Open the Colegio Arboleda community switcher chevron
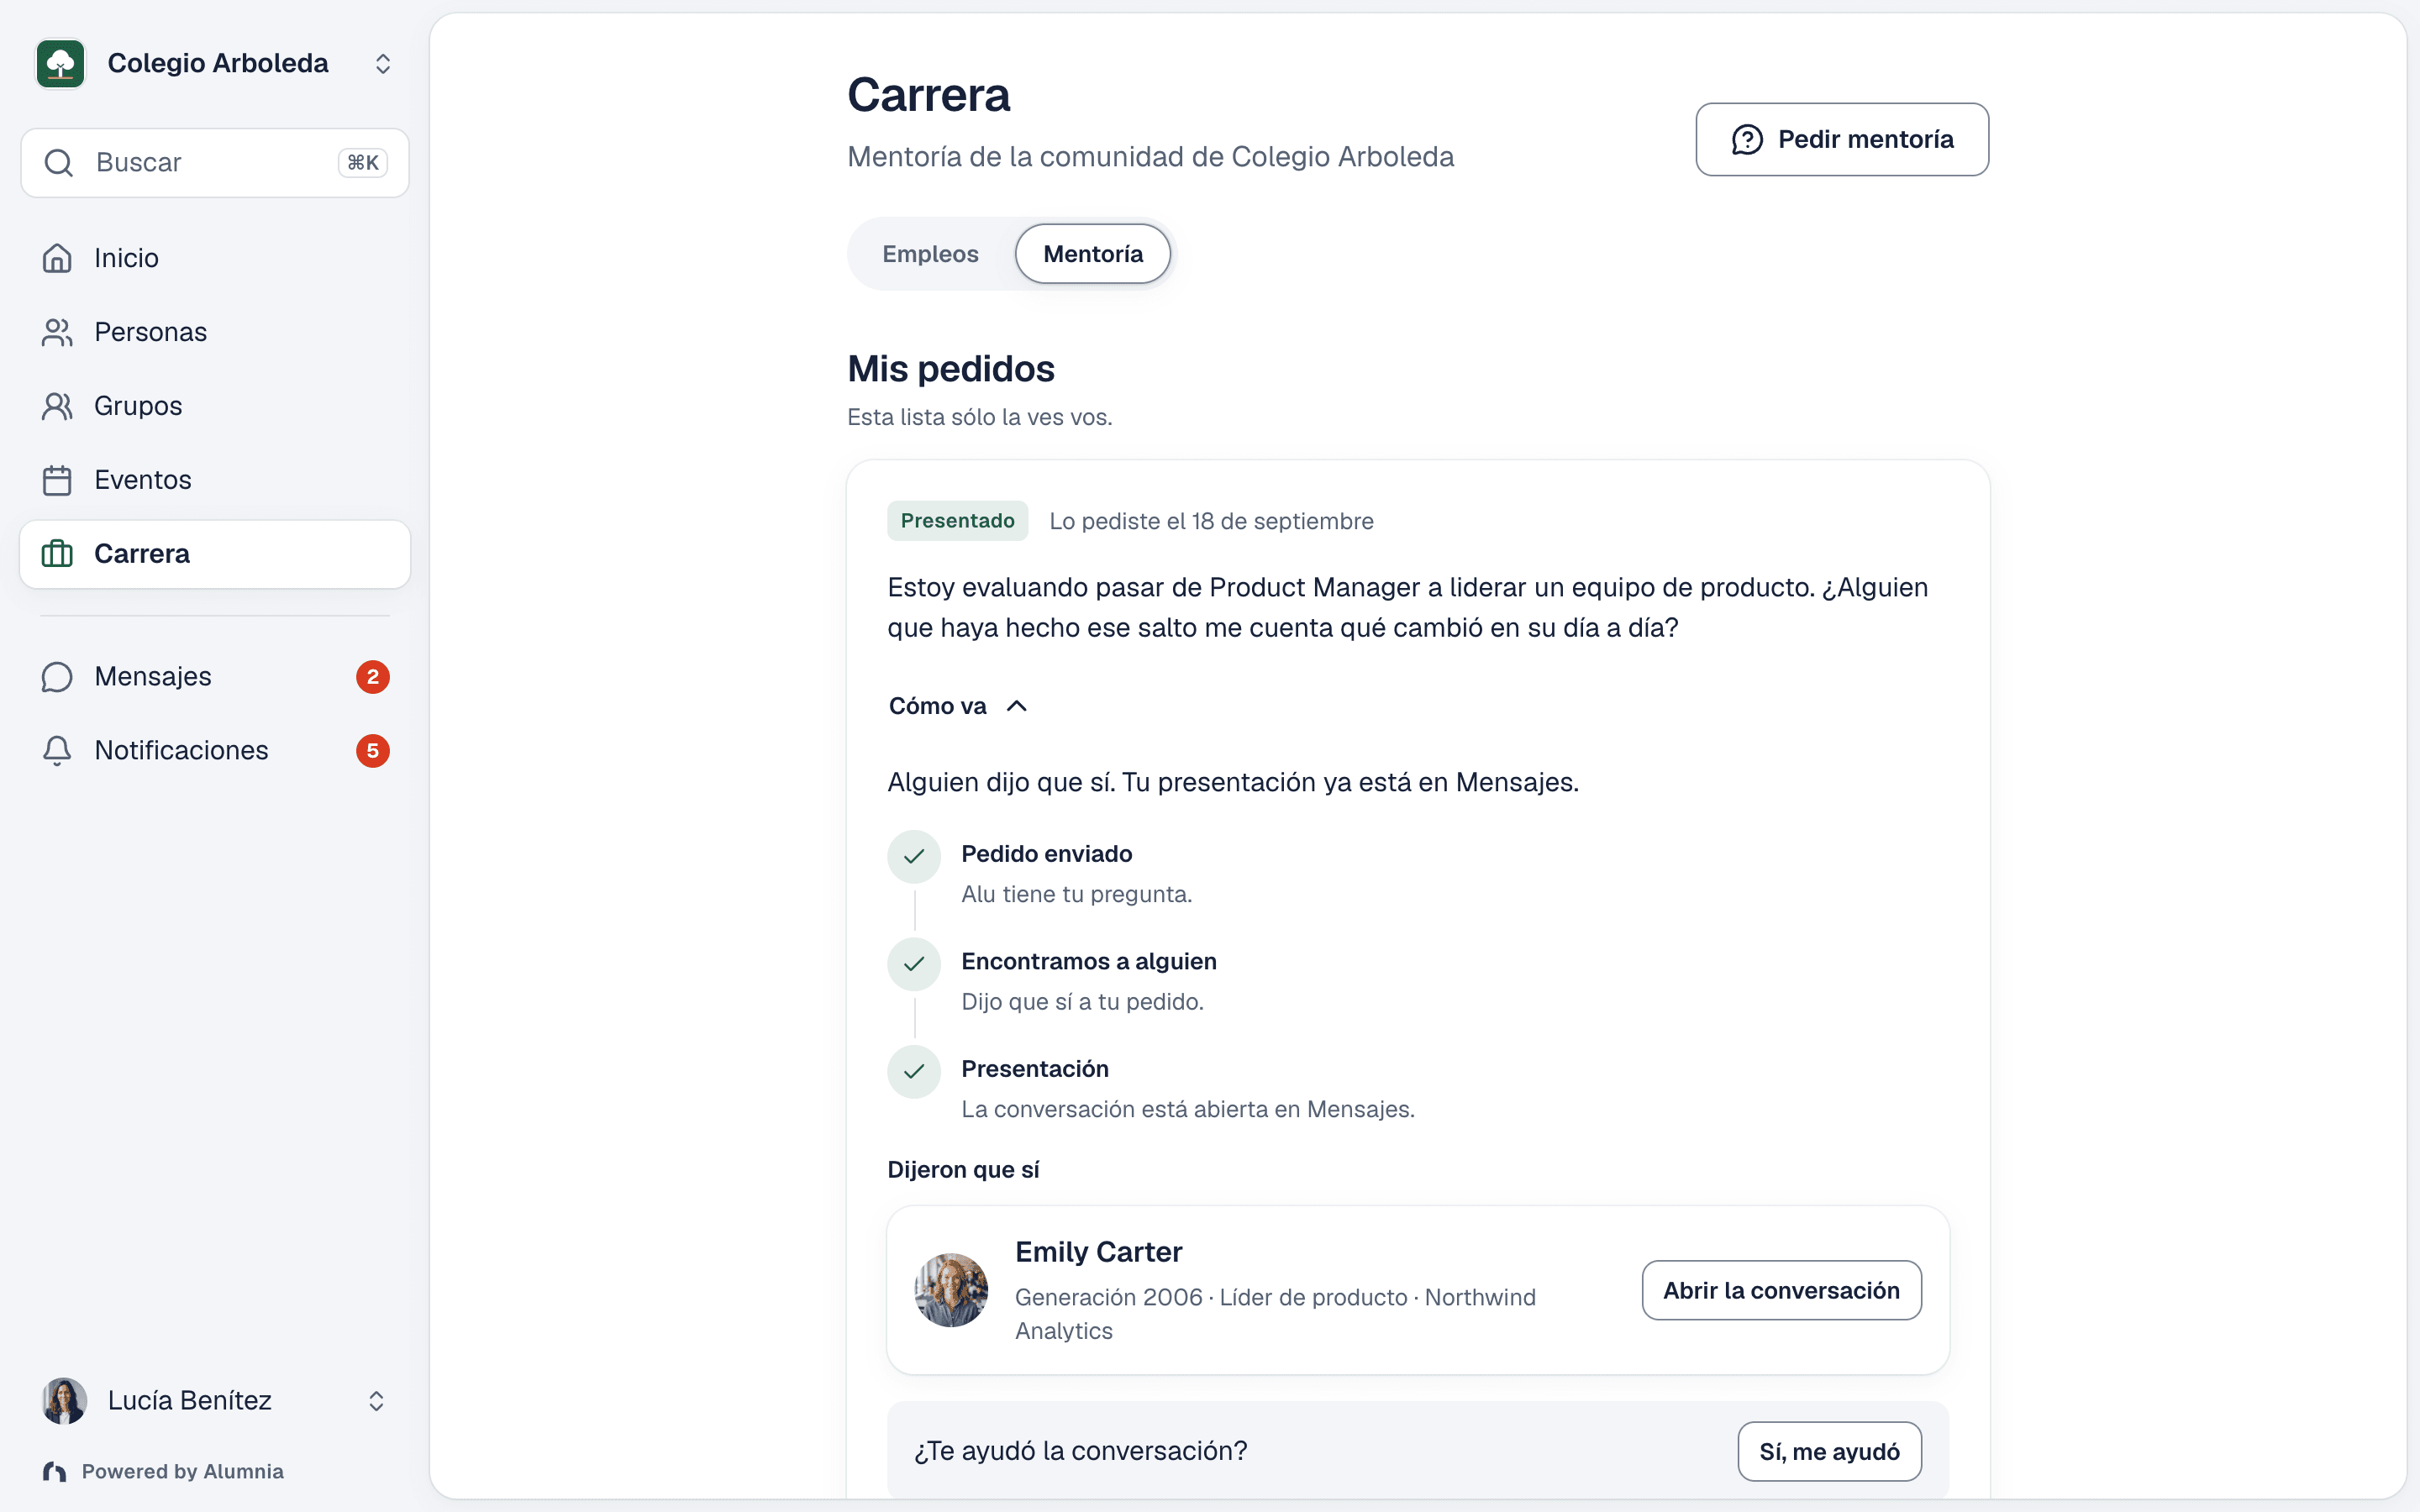The width and height of the screenshot is (2420, 1512). [x=383, y=64]
